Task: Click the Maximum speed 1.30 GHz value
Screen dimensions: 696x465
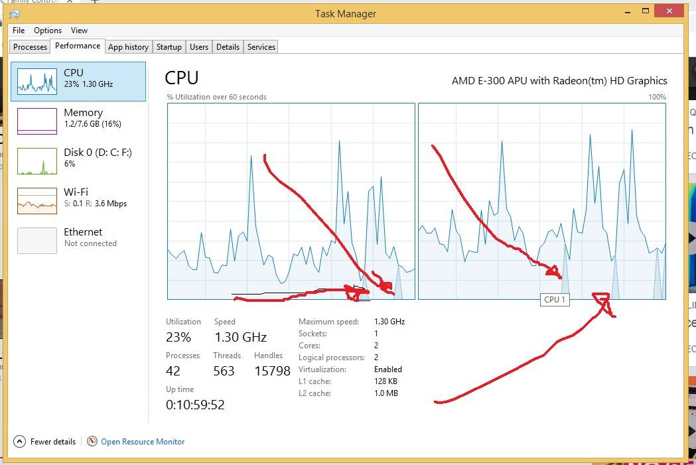Action: click(x=389, y=321)
